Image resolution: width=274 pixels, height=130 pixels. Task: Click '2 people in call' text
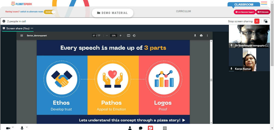[x=17, y=21]
